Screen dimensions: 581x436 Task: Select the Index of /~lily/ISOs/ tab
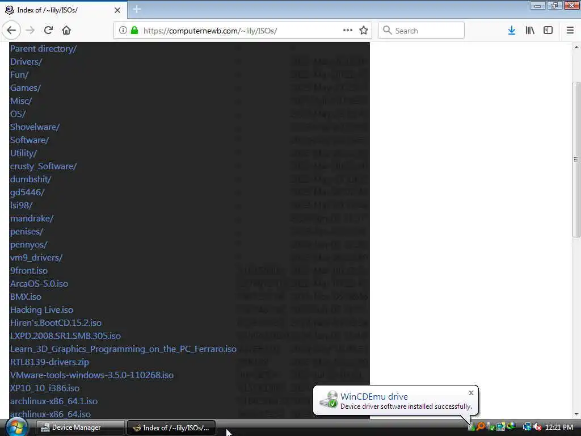pos(64,10)
